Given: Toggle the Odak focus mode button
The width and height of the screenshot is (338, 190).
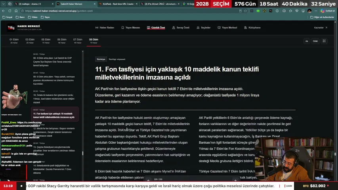Looking at the screenshot, I should [315, 41].
